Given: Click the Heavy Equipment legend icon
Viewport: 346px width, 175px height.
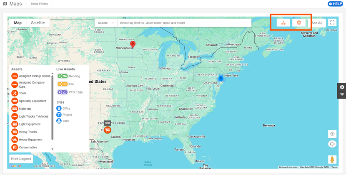Looking at the screenshot, I should 15,140.
